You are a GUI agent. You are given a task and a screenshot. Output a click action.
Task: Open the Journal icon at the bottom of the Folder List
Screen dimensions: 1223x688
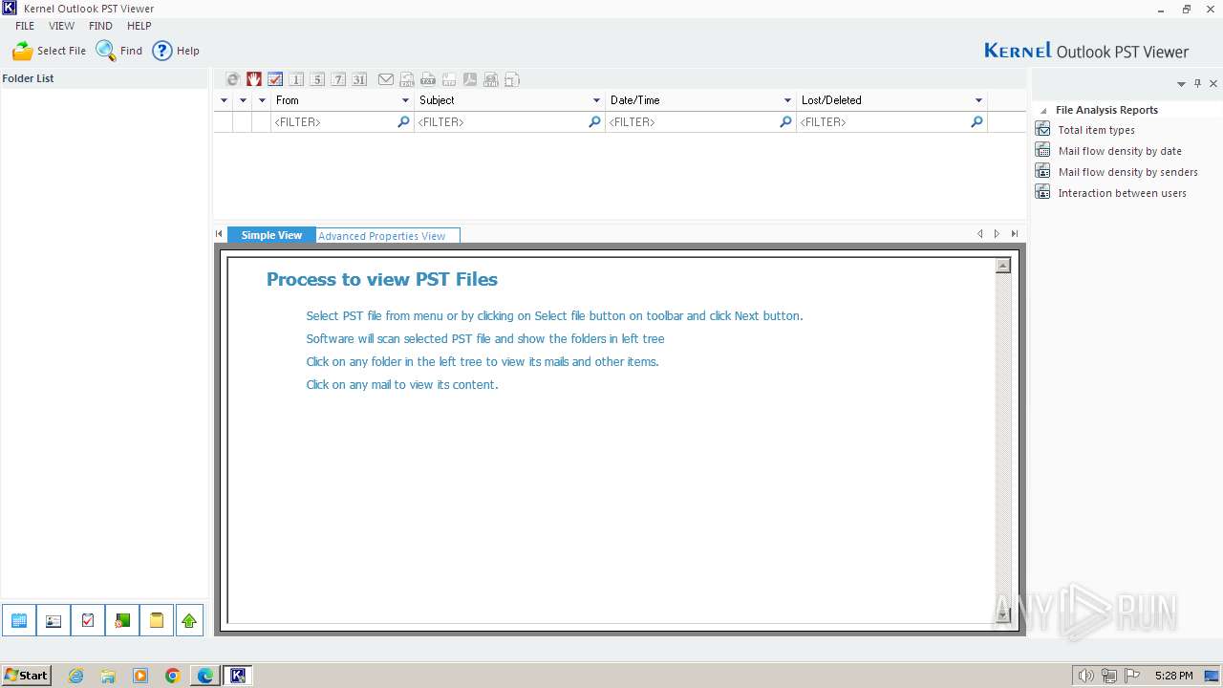[122, 621]
